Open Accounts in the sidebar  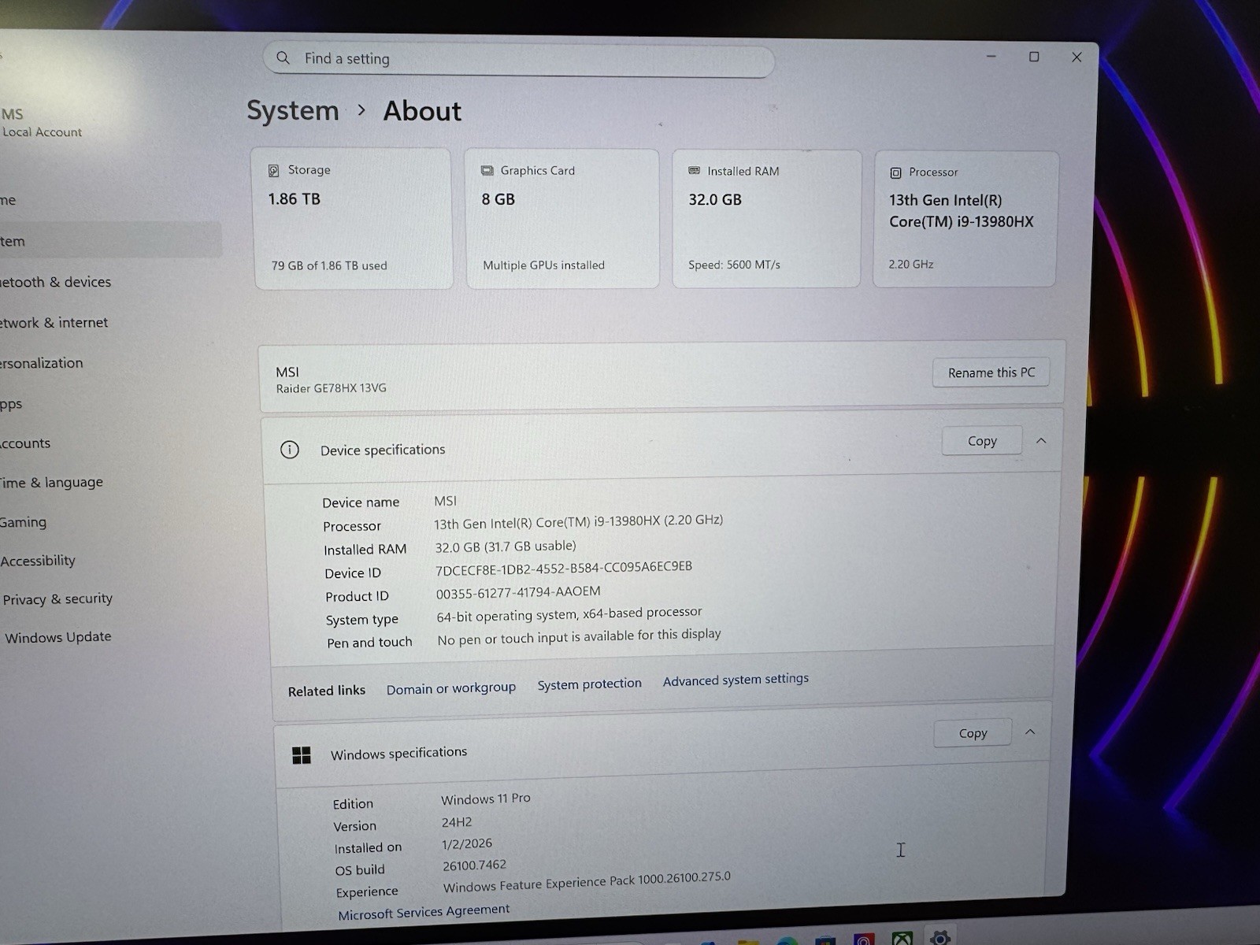[x=25, y=443]
